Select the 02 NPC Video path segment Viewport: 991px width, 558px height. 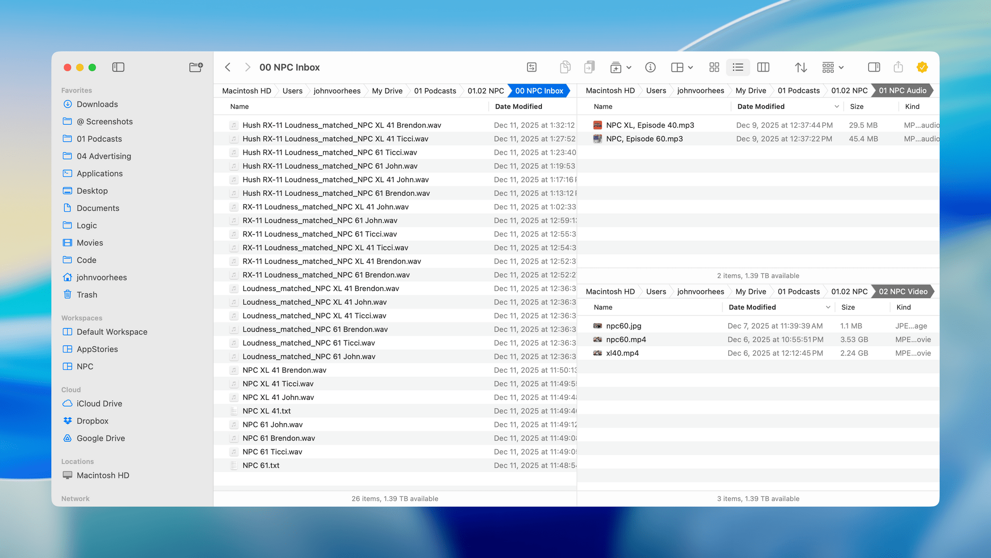[x=903, y=292]
